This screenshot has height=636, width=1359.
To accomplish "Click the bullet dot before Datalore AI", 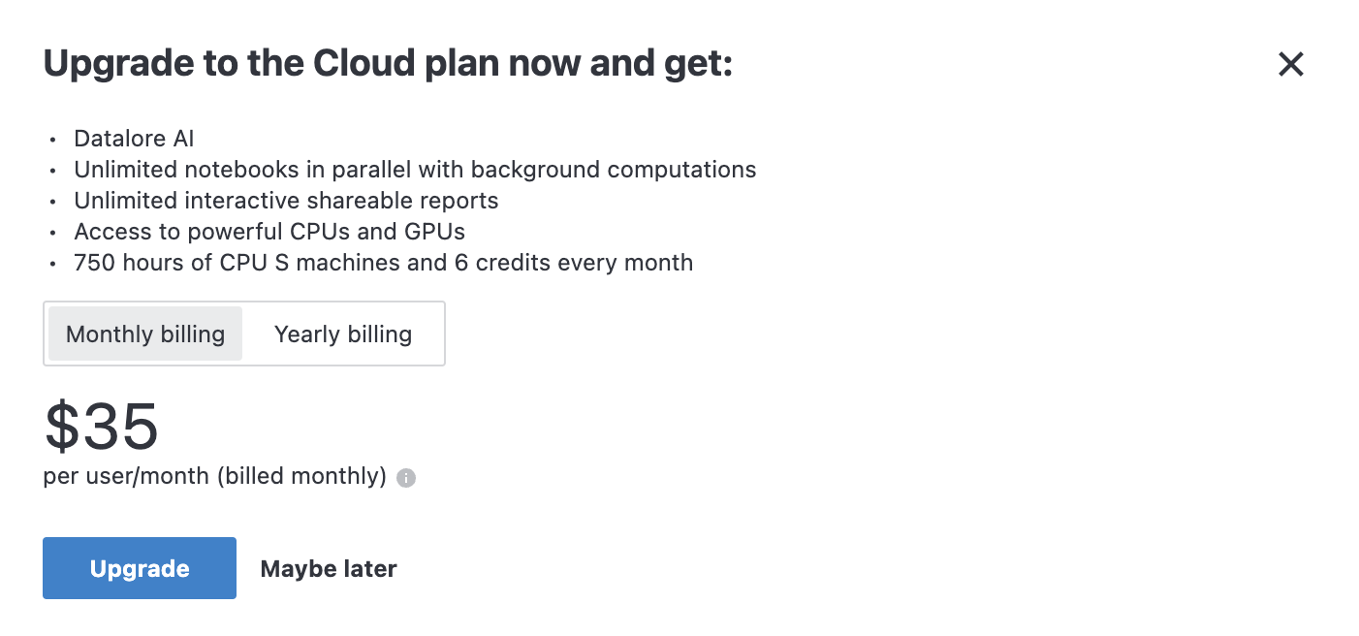I will click(52, 140).
